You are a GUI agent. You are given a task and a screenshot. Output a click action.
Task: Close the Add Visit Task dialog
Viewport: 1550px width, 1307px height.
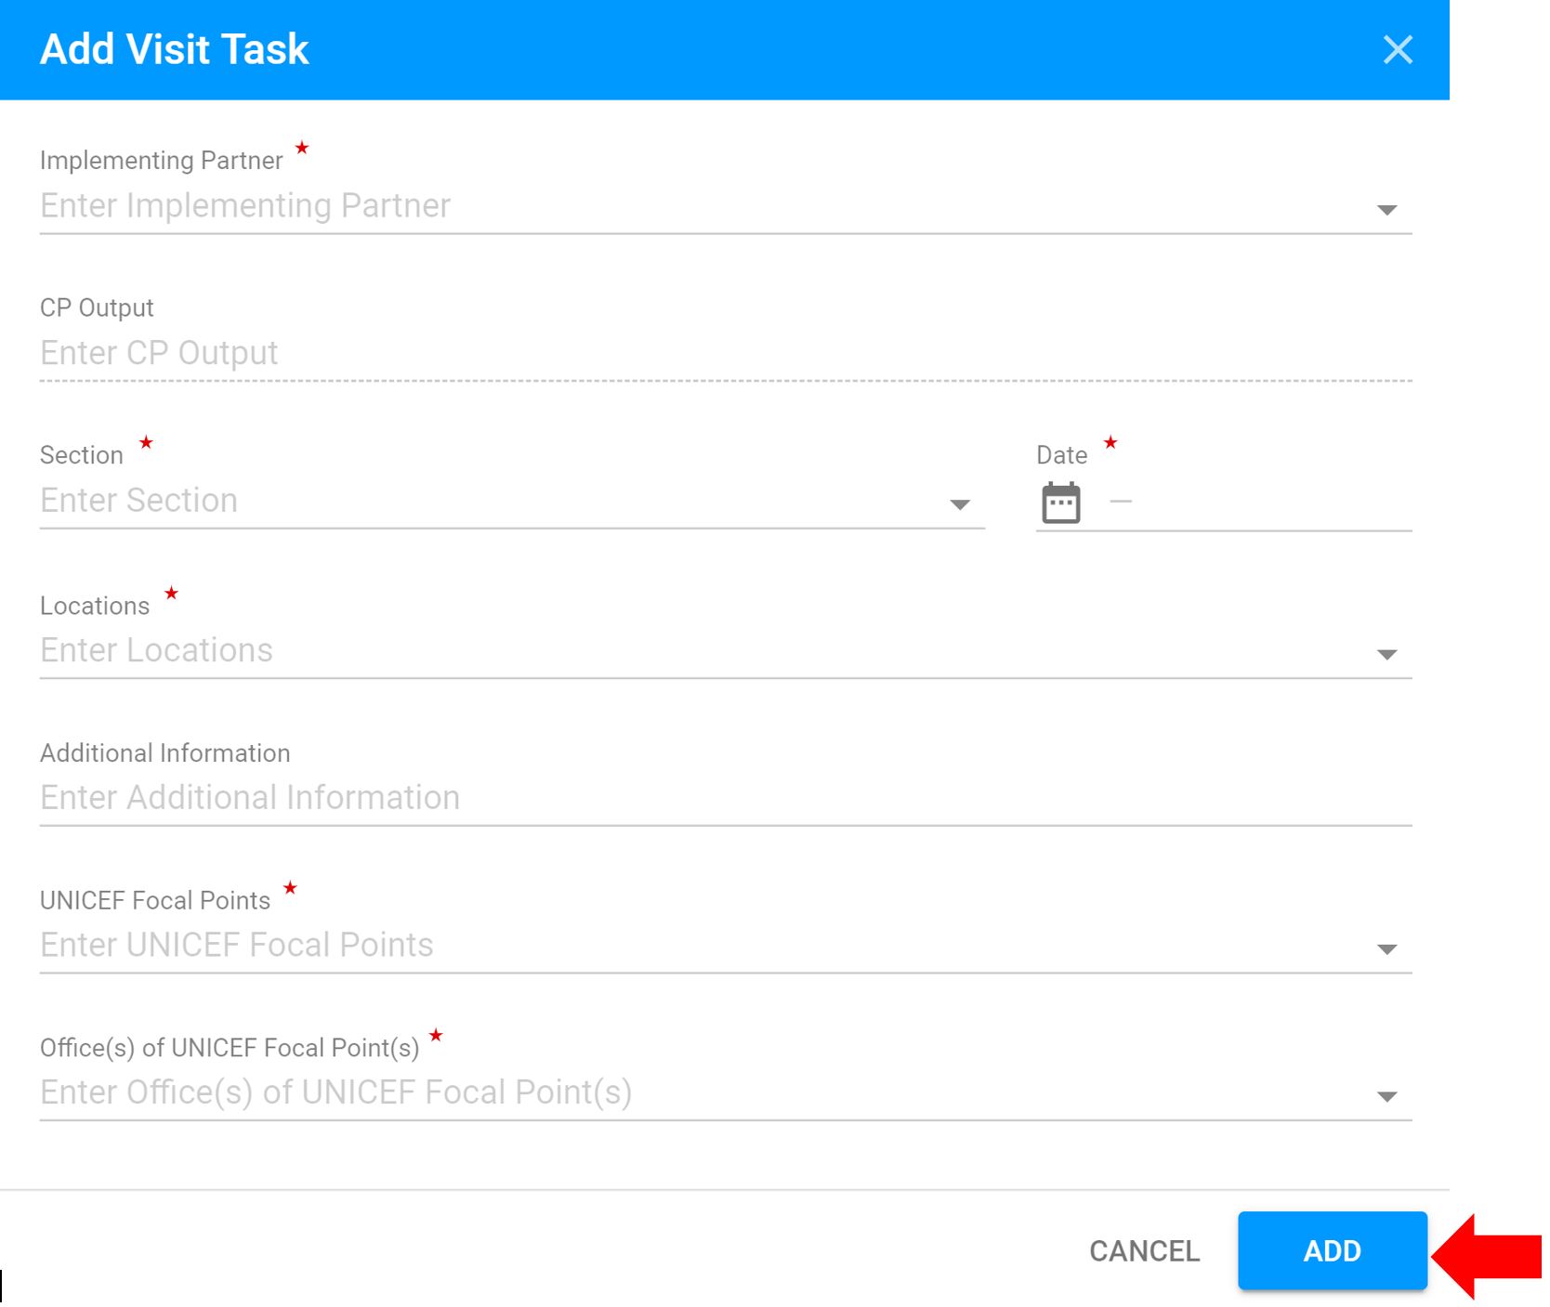(x=1398, y=49)
